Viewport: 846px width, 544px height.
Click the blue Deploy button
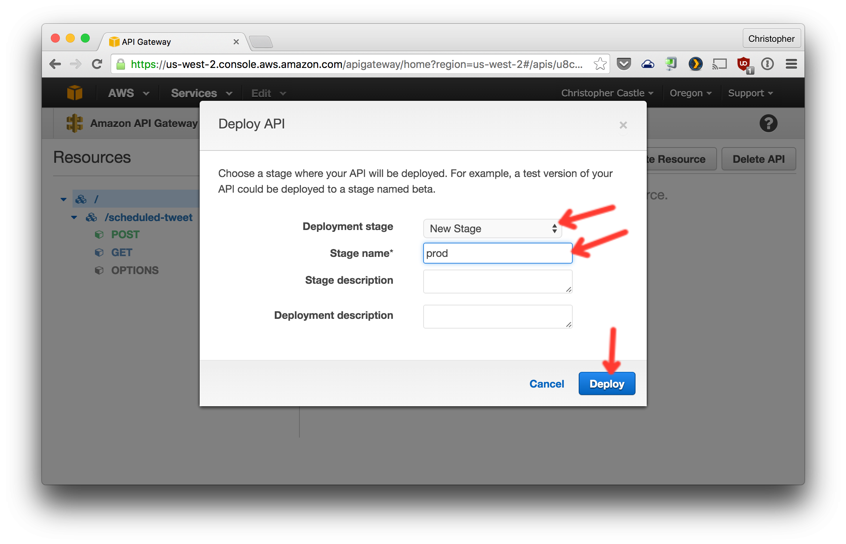[606, 383]
